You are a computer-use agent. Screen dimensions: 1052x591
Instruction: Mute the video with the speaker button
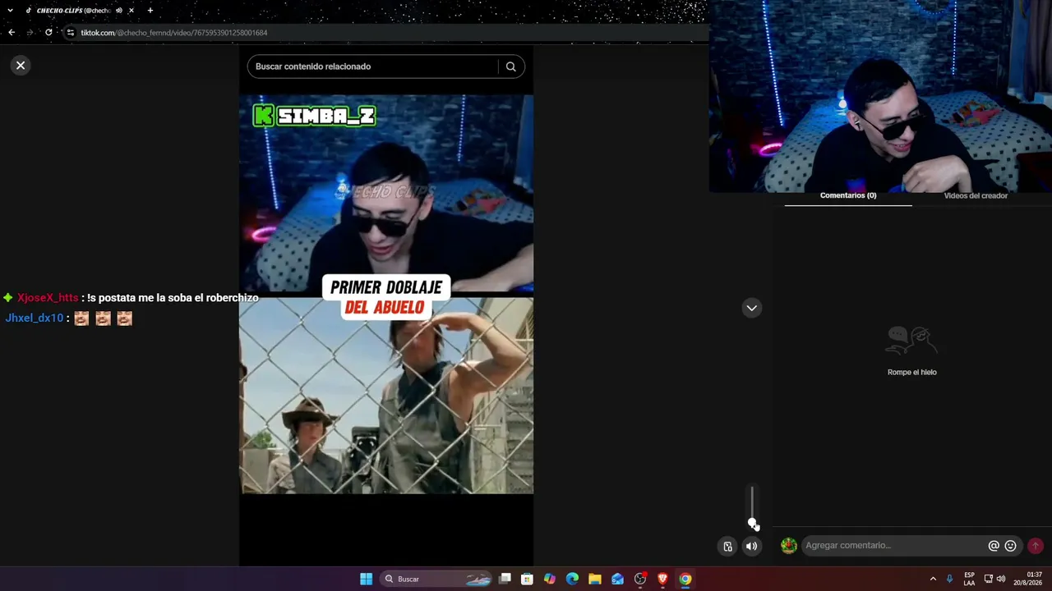(x=751, y=546)
